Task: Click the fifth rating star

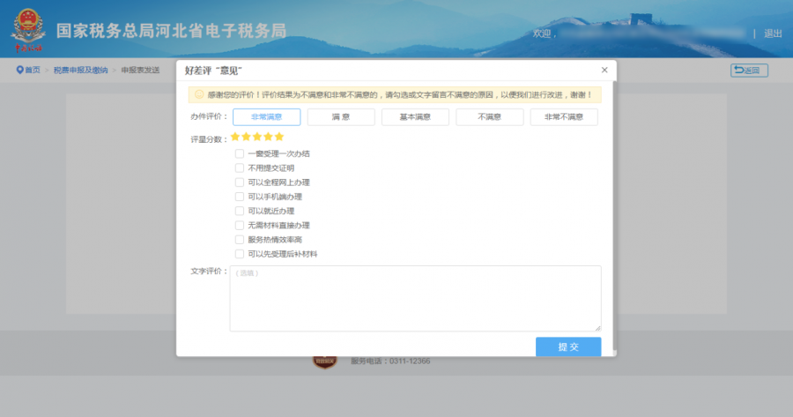Action: click(x=279, y=137)
